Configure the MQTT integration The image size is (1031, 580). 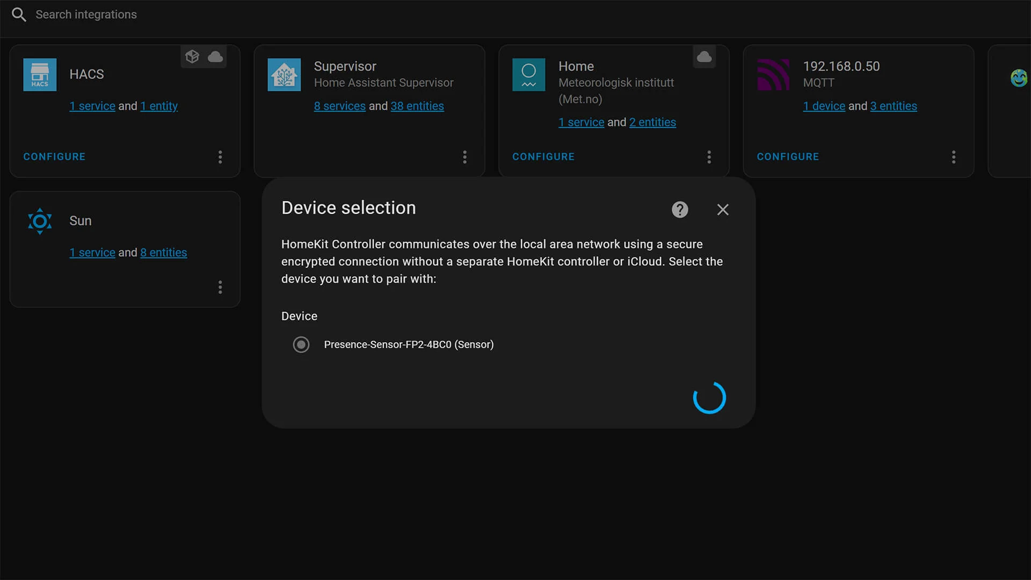[x=788, y=156]
